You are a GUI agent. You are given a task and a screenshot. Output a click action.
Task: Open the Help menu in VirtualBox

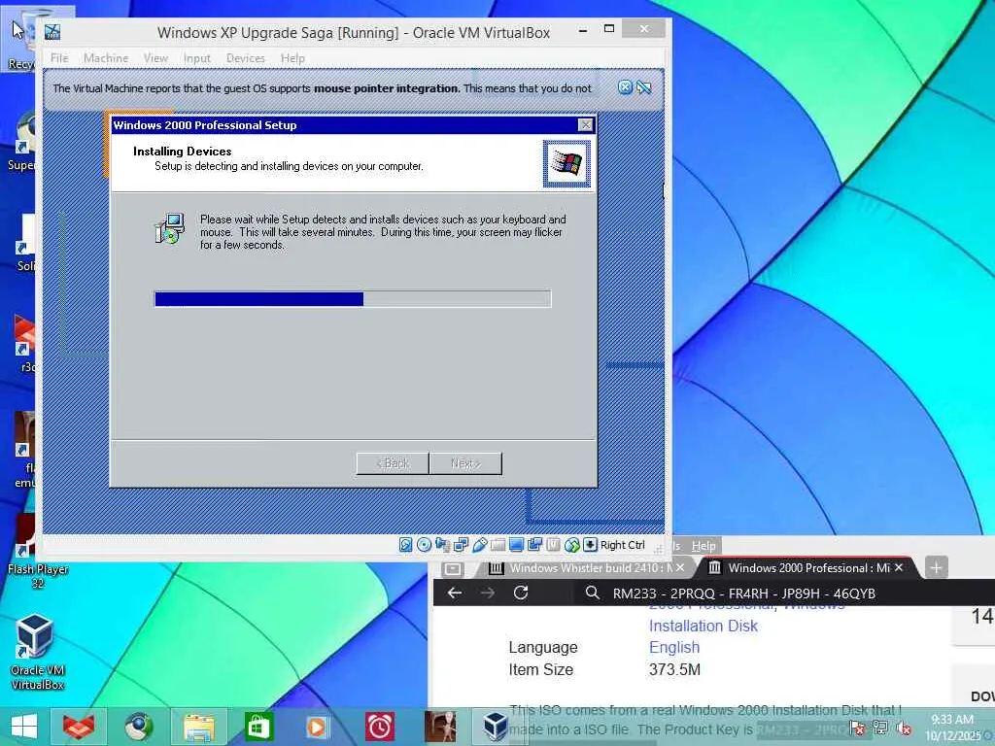point(292,57)
